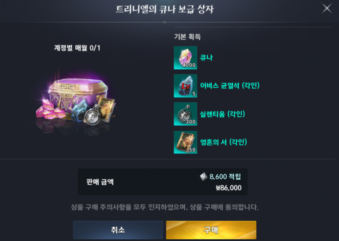The height and width of the screenshot is (241, 339).
Task: Select the Abyss rift stone Lv icon
Action: [x=185, y=86]
